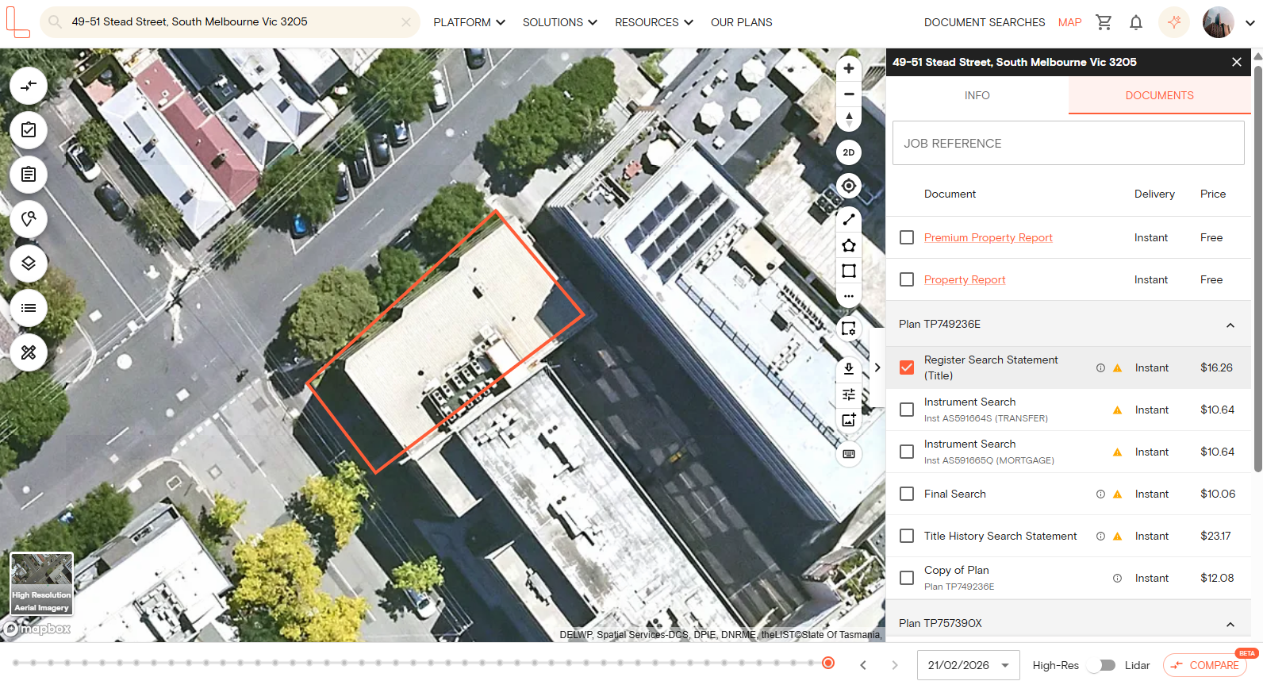Toggle the High-Res / Lidar switch

point(1102,665)
